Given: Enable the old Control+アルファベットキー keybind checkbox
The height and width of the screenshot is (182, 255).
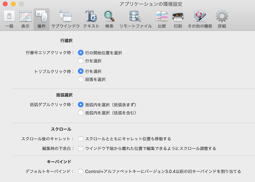Looking at the screenshot, I should (81, 172).
